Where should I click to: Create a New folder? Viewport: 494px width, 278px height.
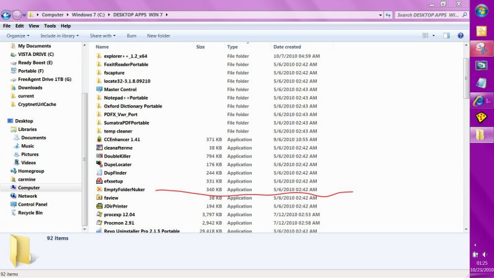pos(159,36)
